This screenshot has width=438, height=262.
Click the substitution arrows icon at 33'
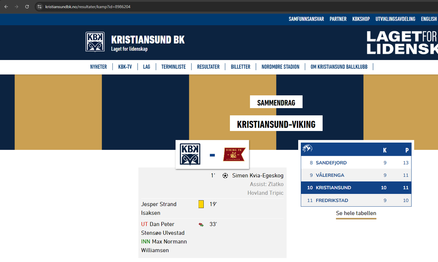201,225
